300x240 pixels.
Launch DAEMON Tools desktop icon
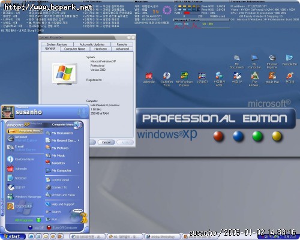tap(167, 79)
